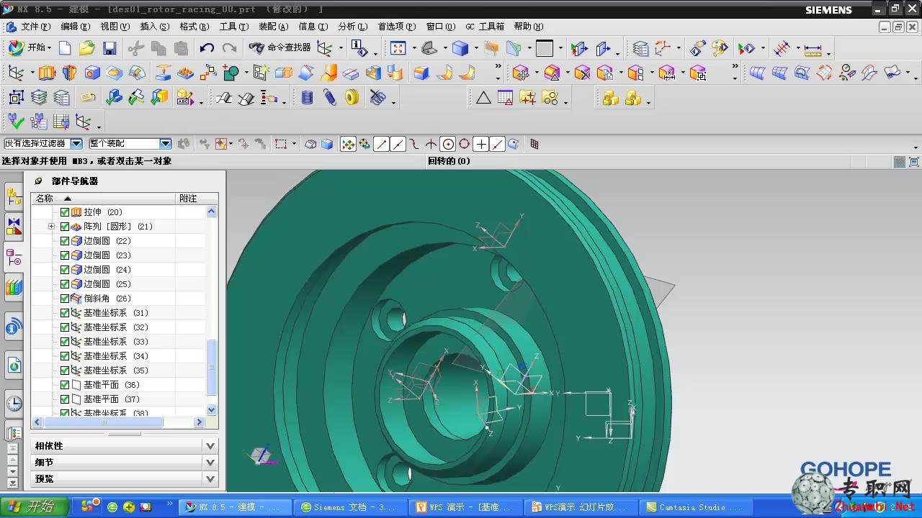The width and height of the screenshot is (922, 518).
Task: Select the Revolve feature tool
Action: click(x=69, y=73)
